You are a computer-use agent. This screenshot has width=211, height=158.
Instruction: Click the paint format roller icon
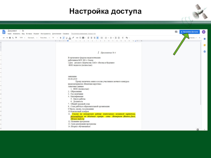pos(16,38)
